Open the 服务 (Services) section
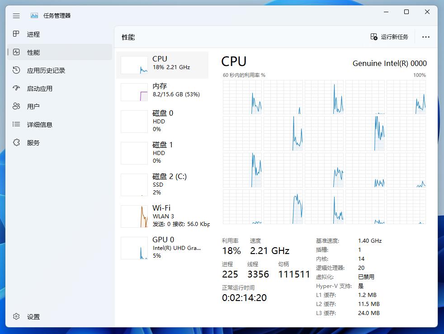Screen dimensions: 444x334 coord(34,142)
